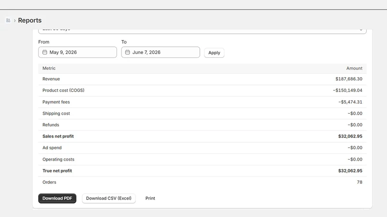Select True net profit amount $32,062.95

coord(350,171)
